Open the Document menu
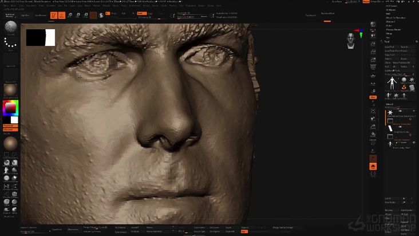Viewport: 419px width, 236px height. point(31,6)
